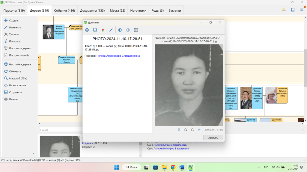Click the pencil edit icon in Document toolbar
The width and height of the screenshot is (307, 172).
pyautogui.click(x=111, y=30)
